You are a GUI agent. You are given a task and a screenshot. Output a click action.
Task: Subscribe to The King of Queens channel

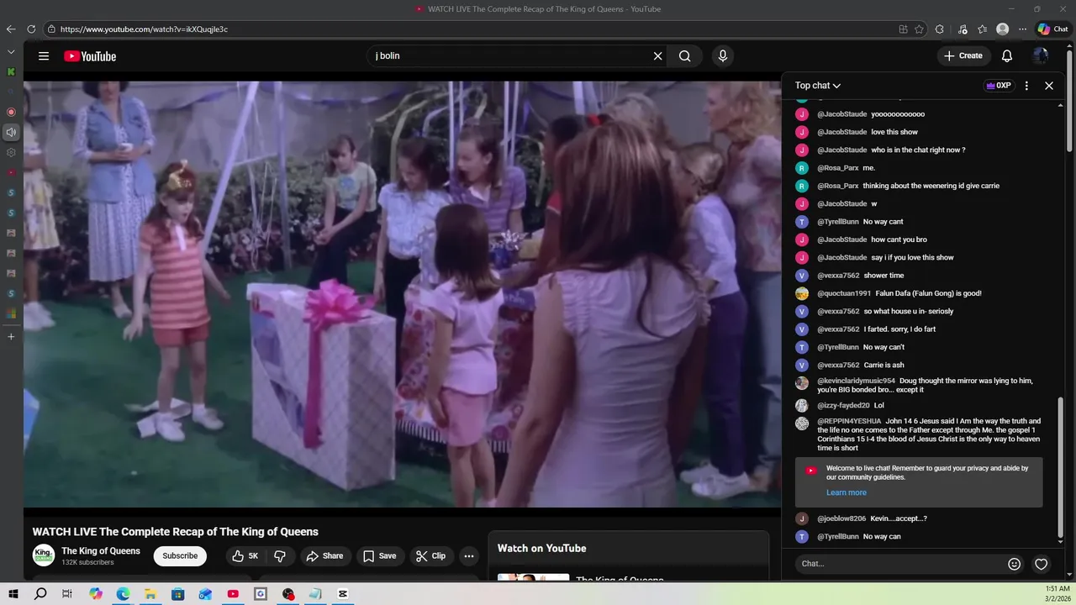click(180, 555)
